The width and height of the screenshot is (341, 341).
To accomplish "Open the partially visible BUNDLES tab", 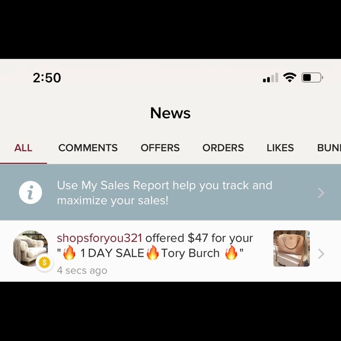I will 329,148.
